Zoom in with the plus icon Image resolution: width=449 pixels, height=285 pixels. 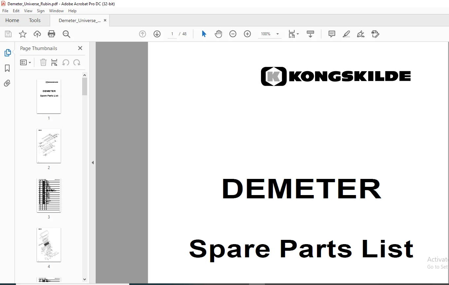coord(247,34)
